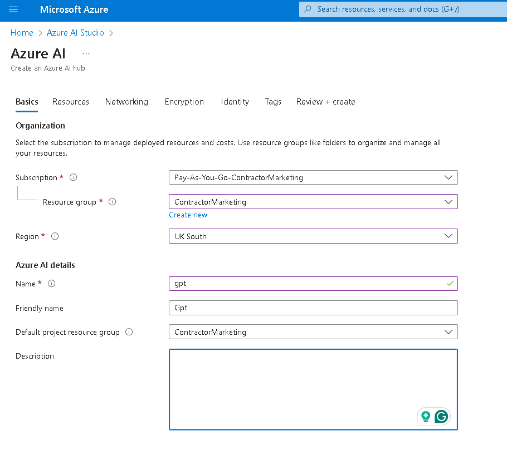Image resolution: width=507 pixels, height=466 pixels.
Task: Click the search magnifier icon
Action: pos(308,9)
